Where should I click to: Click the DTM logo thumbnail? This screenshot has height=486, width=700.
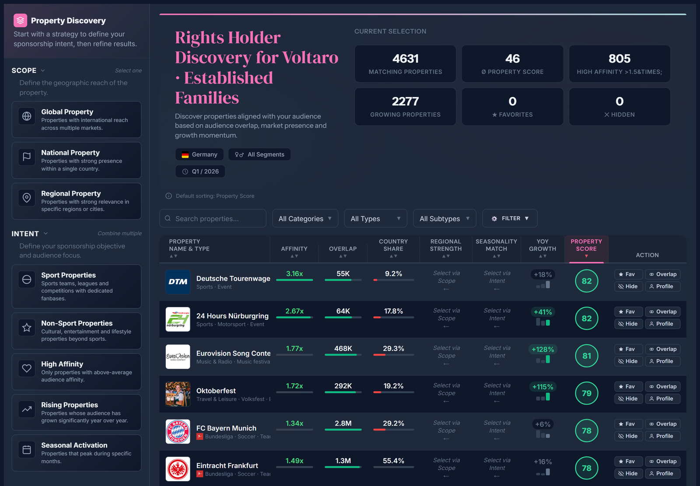point(178,282)
